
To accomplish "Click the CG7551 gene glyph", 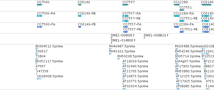I will pos(182,10).
